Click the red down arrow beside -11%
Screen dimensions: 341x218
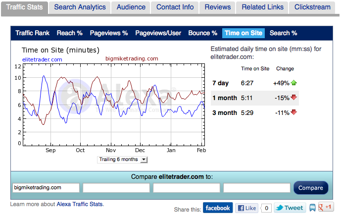point(294,112)
